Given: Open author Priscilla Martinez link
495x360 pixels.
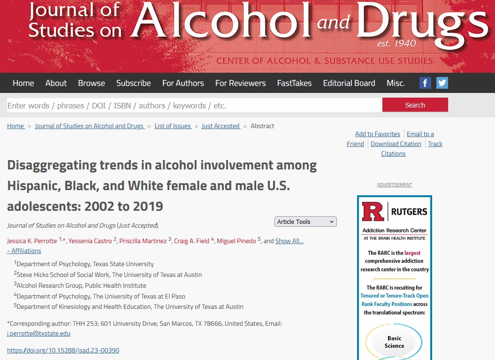Looking at the screenshot, I should coord(143,241).
